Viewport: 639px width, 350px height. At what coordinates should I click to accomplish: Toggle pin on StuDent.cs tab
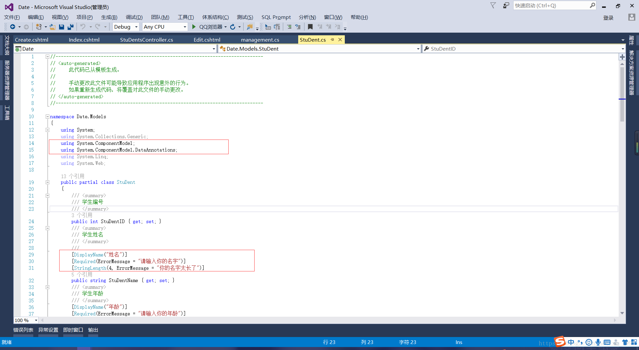[x=332, y=40]
